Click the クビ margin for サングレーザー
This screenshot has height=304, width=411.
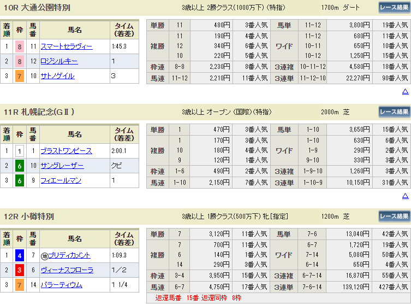point(116,166)
